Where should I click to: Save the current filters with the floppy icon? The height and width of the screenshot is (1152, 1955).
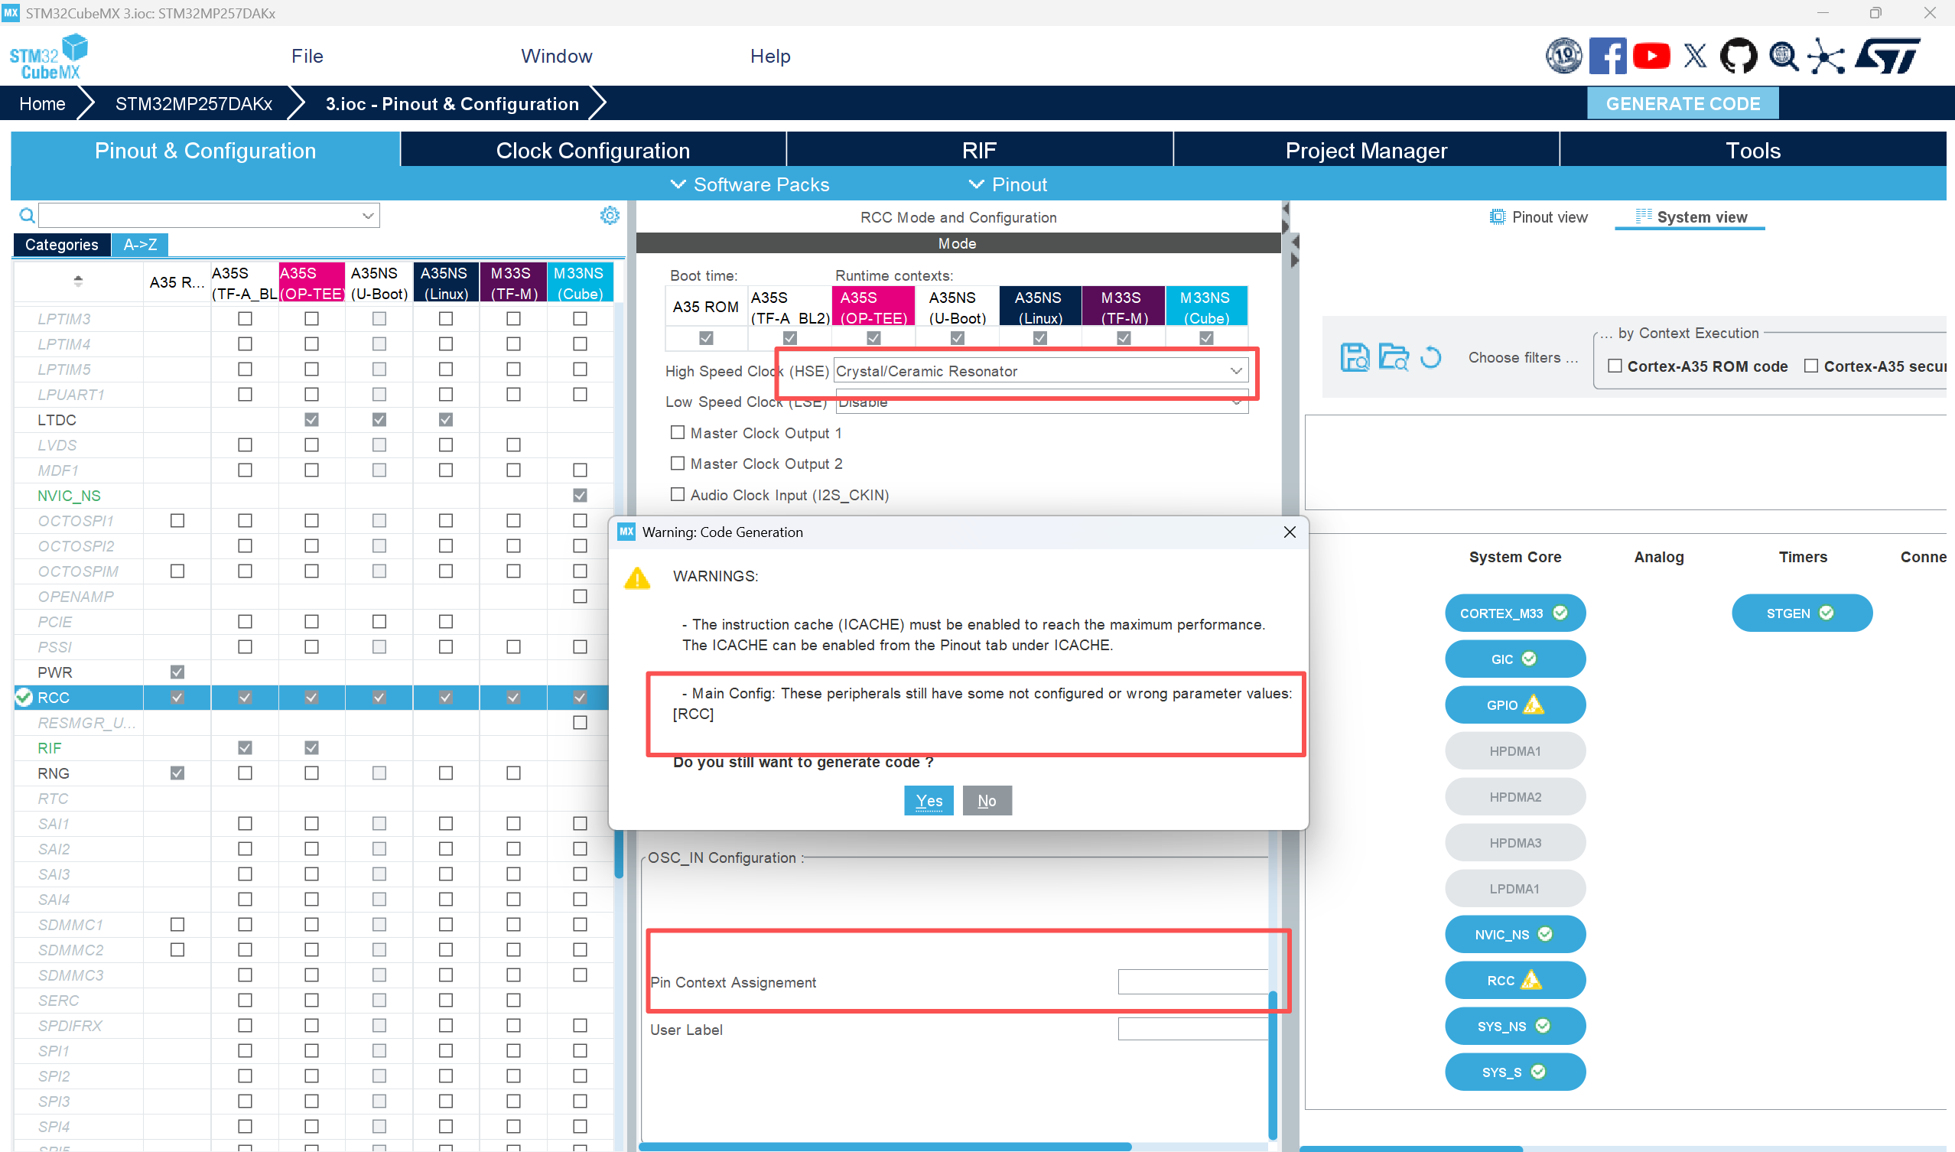pos(1355,357)
